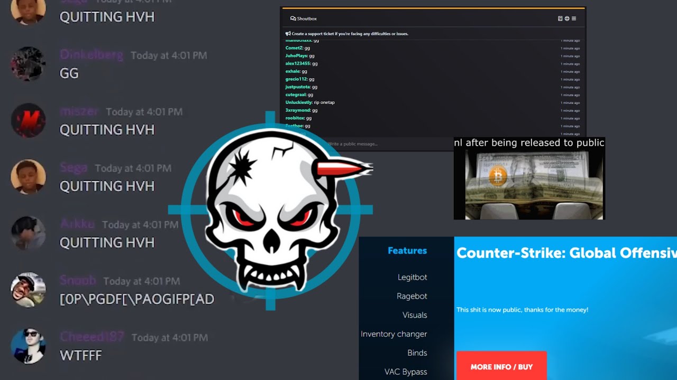677x380 pixels.
Task: Open miszer's red M avatar
Action: pos(28,120)
